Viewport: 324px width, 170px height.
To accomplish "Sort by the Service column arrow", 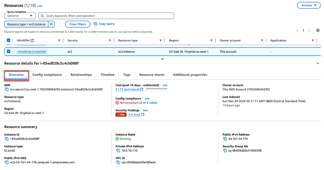I will click(x=110, y=40).
